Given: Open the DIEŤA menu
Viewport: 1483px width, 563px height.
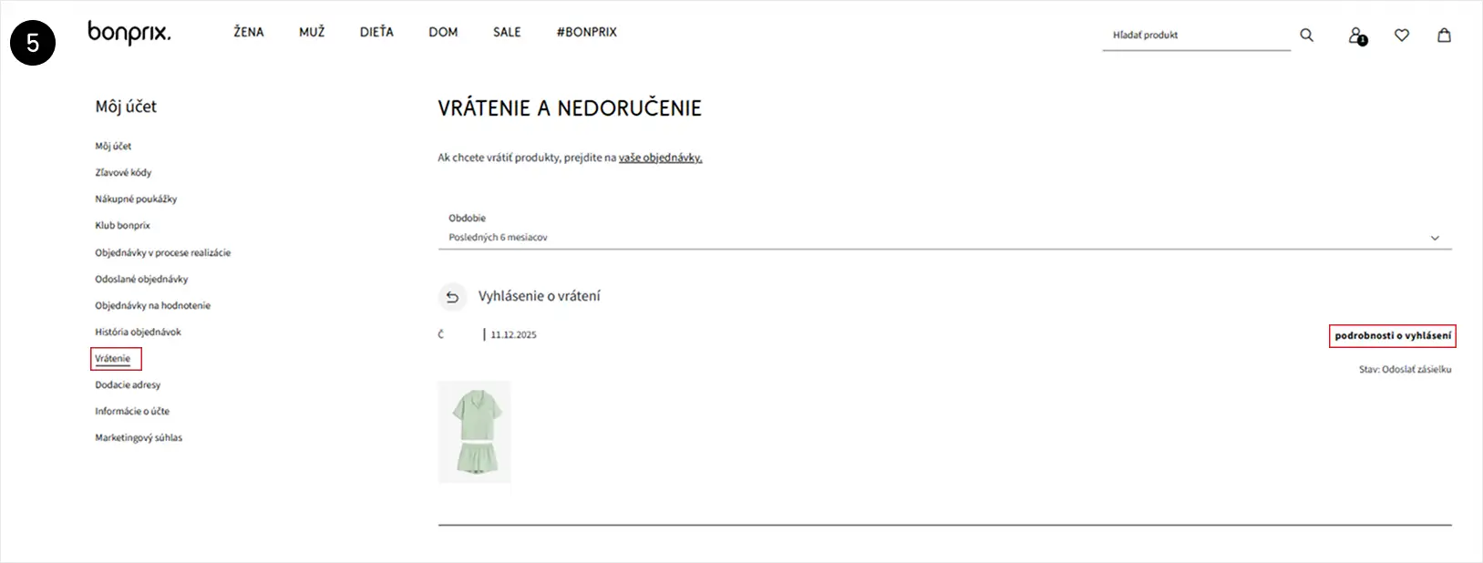Looking at the screenshot, I should coord(376,32).
